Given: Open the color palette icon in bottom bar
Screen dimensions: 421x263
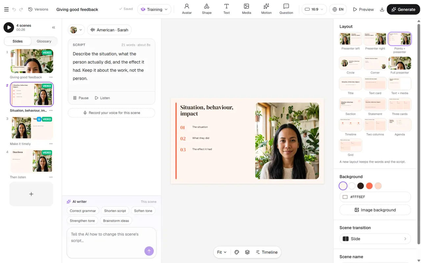Looking at the screenshot, I should click(x=237, y=252).
